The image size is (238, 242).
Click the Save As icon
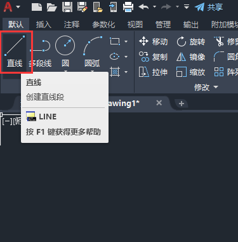83,7
